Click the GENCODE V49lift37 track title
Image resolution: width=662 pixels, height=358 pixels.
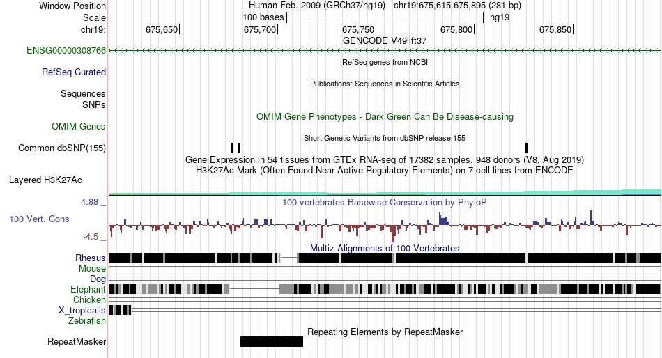point(385,40)
